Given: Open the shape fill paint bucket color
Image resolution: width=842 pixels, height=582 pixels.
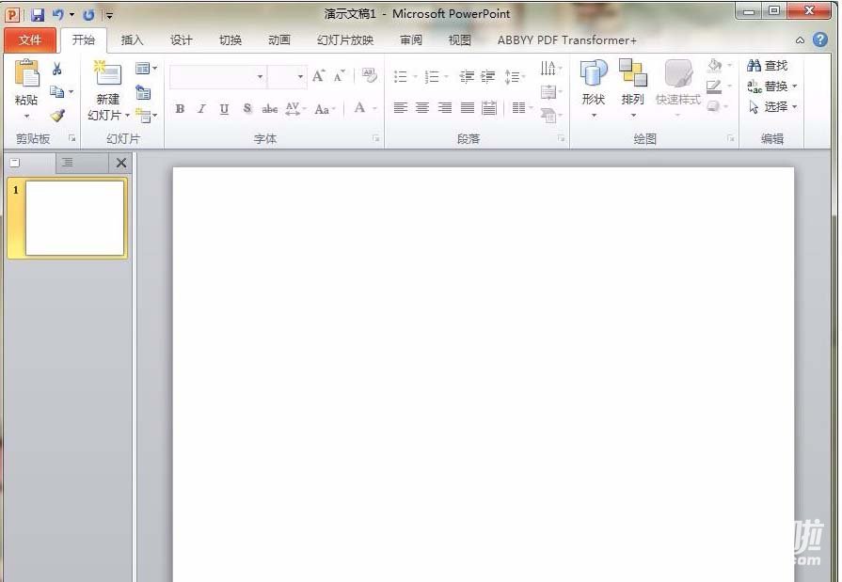Looking at the screenshot, I should click(x=715, y=66).
